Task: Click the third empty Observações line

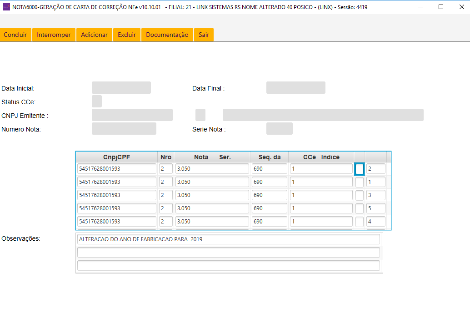Action: pyautogui.click(x=228, y=266)
